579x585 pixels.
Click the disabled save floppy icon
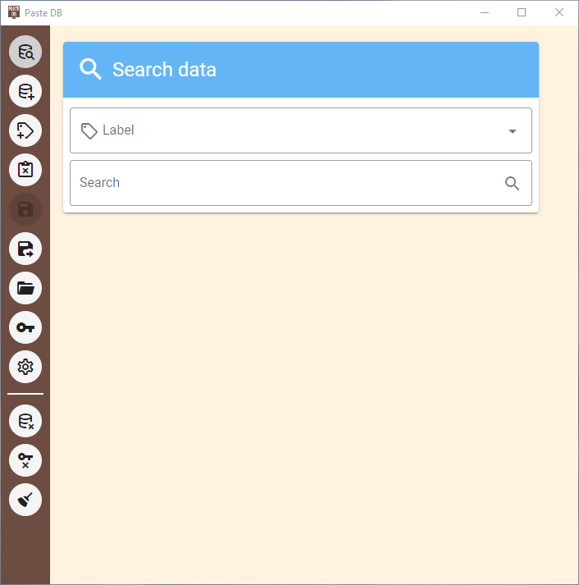pos(25,209)
